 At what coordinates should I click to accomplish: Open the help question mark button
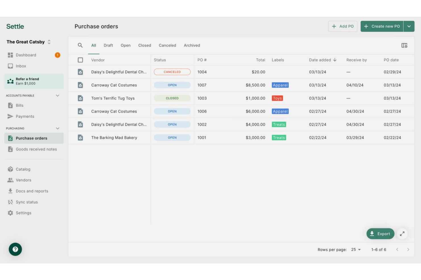click(x=15, y=249)
